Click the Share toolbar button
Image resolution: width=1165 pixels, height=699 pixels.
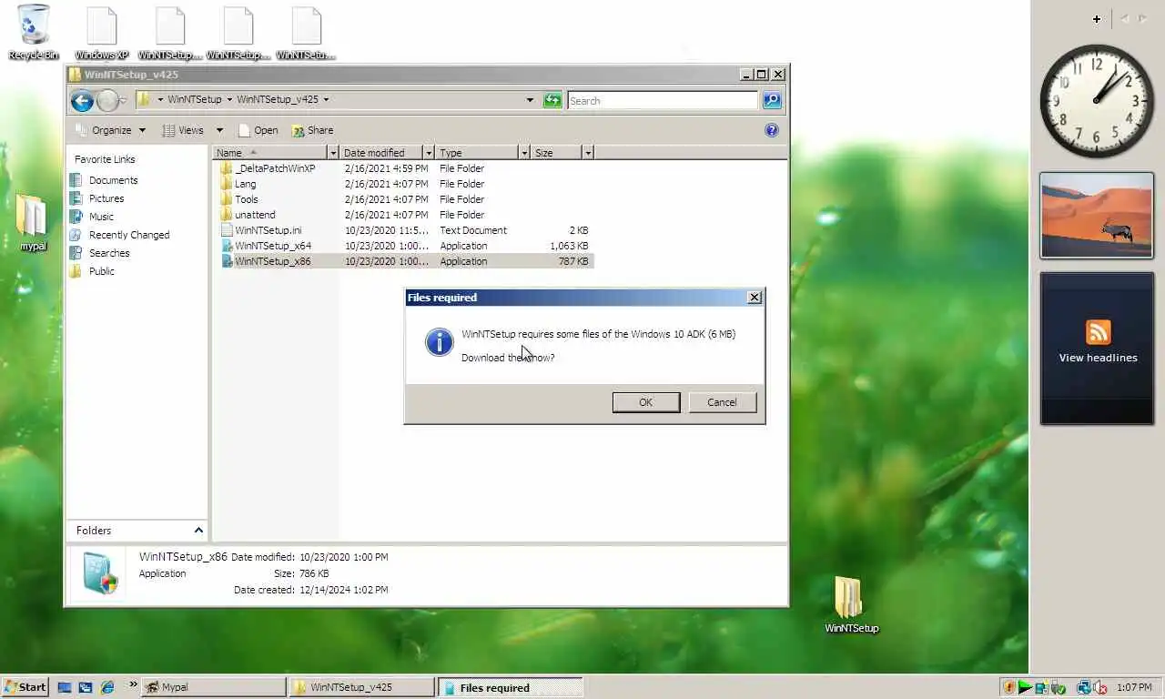pos(312,130)
